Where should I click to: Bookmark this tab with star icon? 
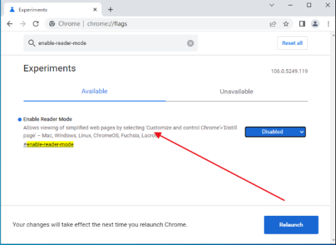[286, 24]
